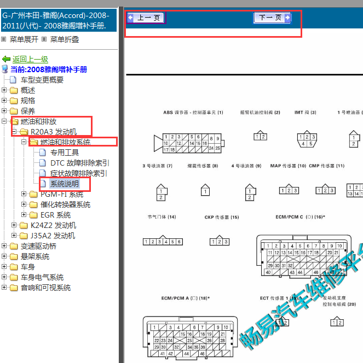Expand the 催化转换器系统 node
The width and height of the screenshot is (363, 363).
[x=24, y=204]
